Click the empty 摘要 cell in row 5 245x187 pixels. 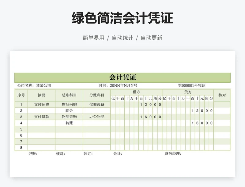(x=42, y=129)
